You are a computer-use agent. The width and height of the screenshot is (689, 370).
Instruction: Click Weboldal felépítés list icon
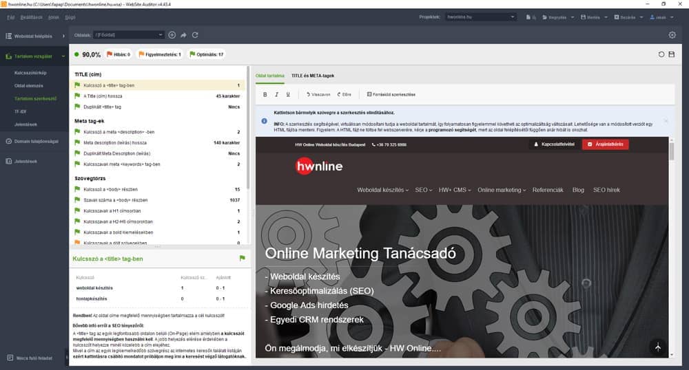[x=9, y=36]
